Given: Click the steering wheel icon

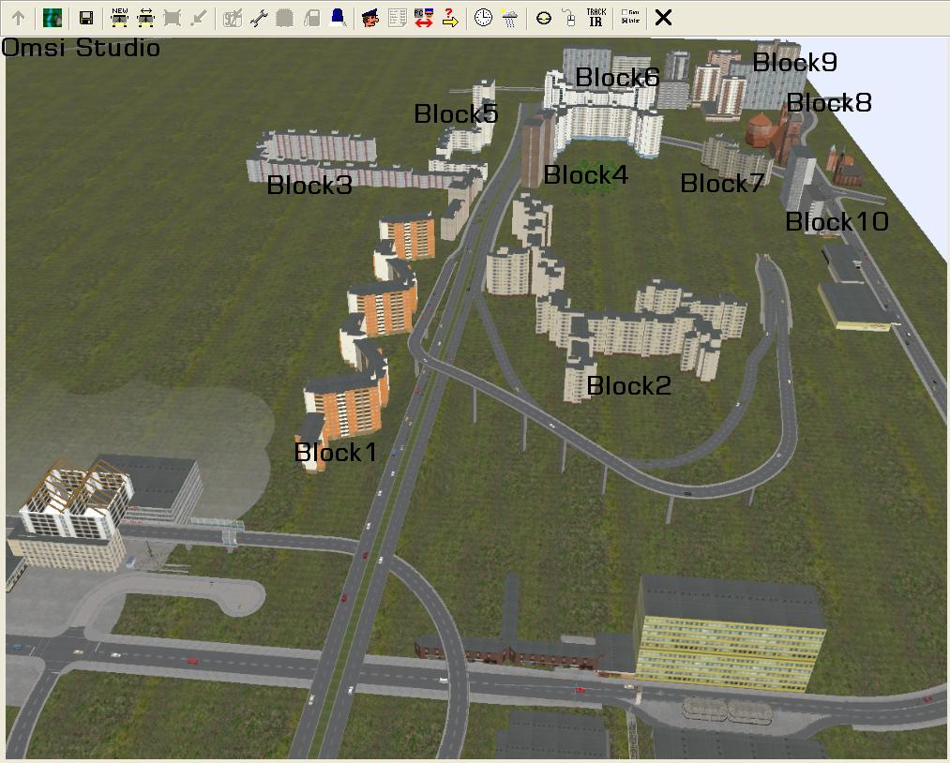Looking at the screenshot, I should point(543,18).
